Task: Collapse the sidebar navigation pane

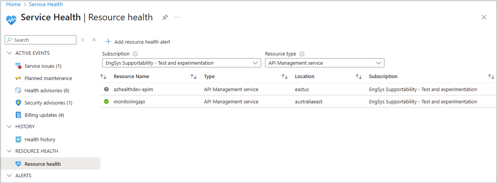Action: click(94, 40)
